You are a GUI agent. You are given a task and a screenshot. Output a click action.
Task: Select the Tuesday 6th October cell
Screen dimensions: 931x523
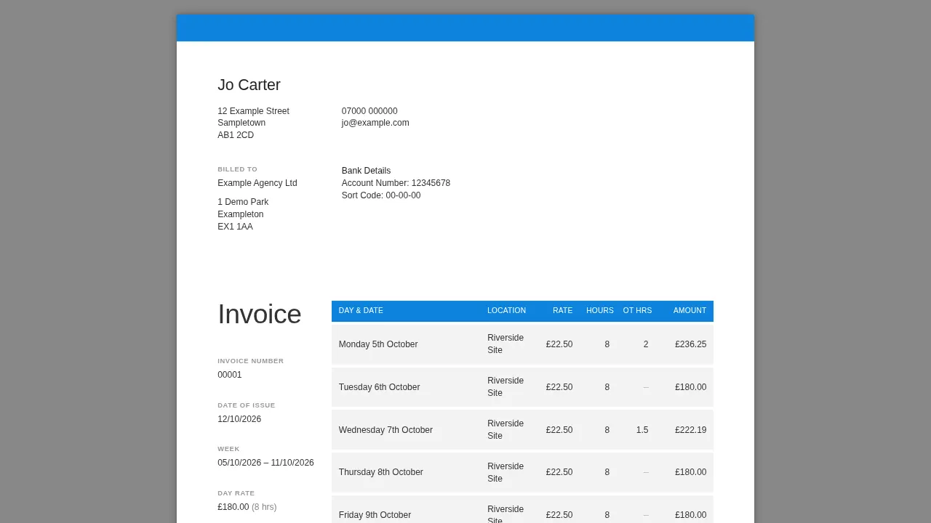coord(380,387)
